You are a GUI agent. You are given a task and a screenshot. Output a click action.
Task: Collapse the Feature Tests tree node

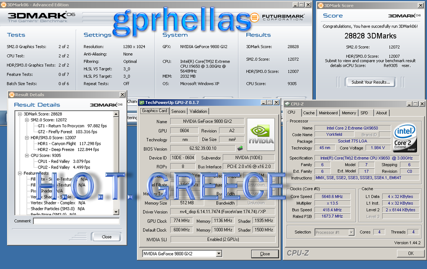point(20,173)
